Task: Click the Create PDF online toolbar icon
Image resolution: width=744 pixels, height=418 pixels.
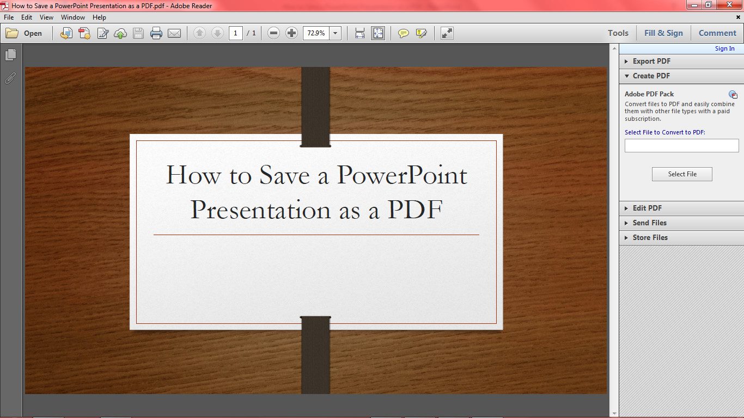Action: pos(84,33)
